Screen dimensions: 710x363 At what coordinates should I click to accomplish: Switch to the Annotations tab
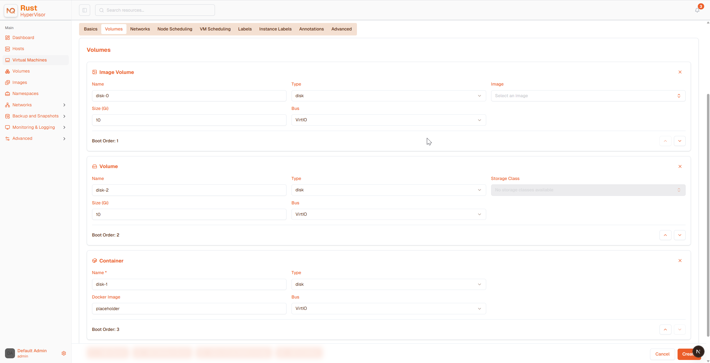tap(311, 29)
